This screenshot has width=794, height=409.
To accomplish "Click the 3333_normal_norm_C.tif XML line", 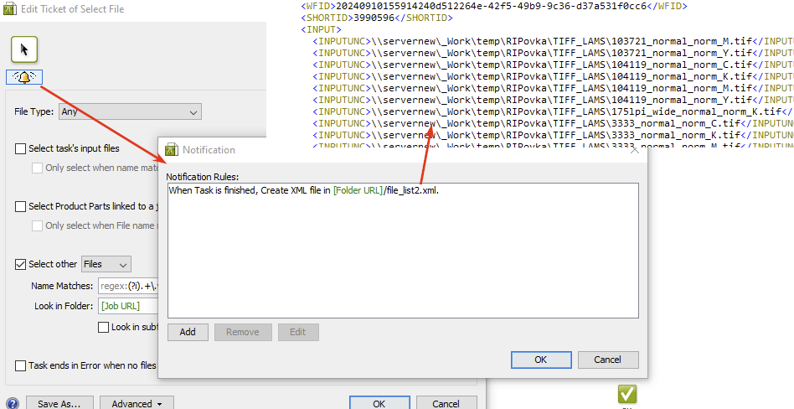I will 553,122.
